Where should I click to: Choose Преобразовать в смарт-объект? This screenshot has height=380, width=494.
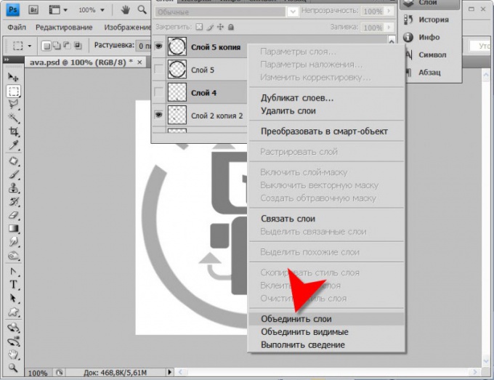(326, 132)
